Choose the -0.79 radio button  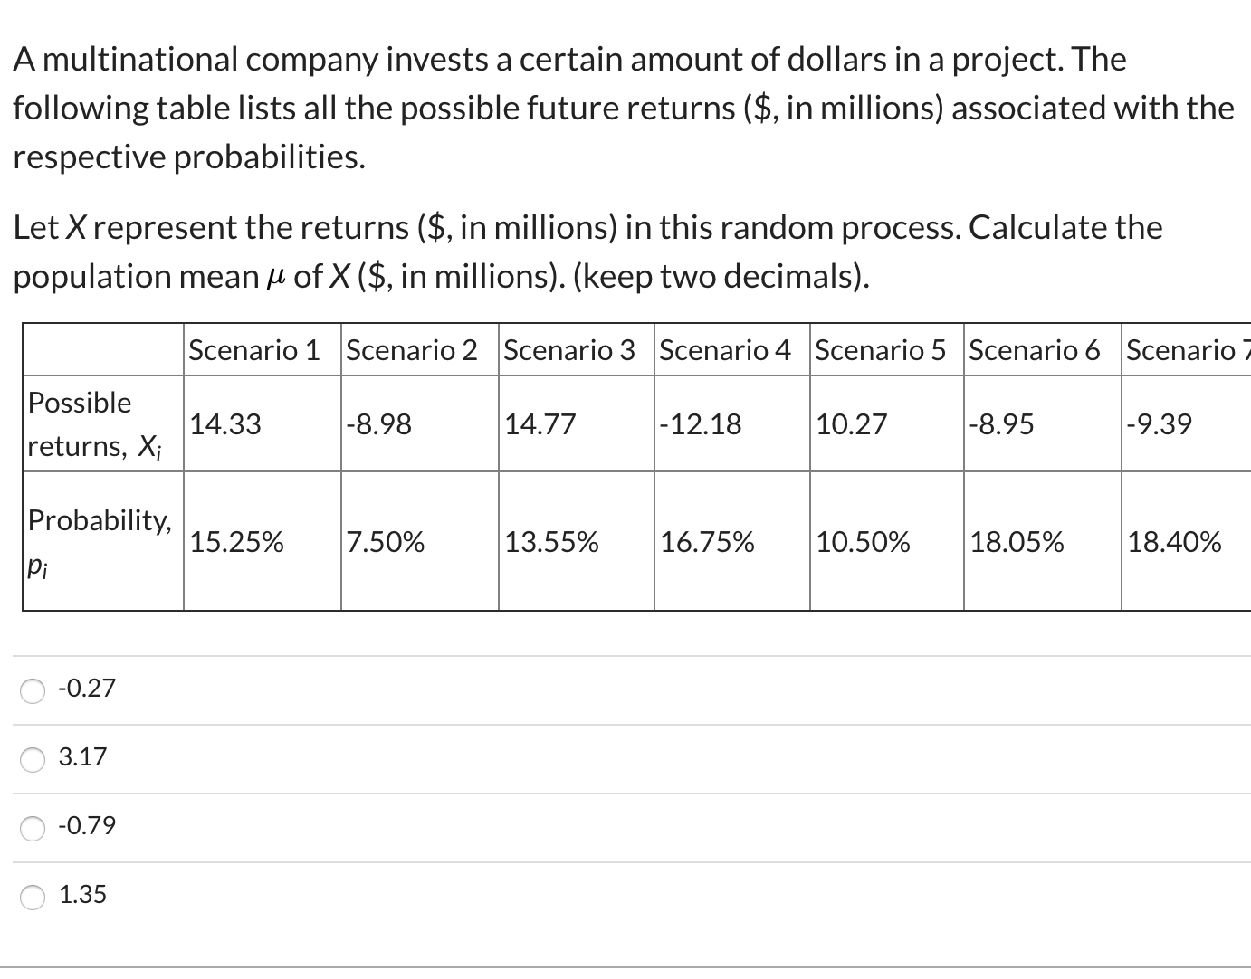(33, 828)
